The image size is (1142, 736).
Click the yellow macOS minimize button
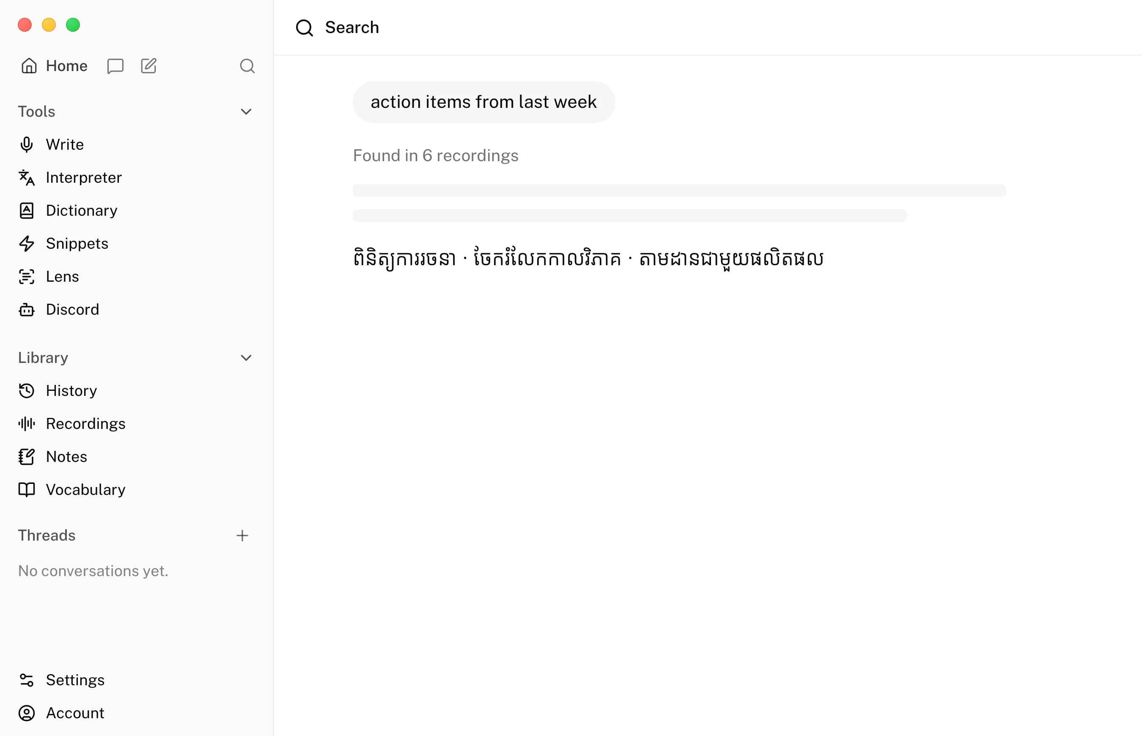(49, 25)
